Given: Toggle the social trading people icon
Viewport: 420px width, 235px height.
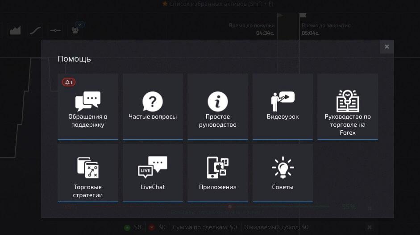Looking at the screenshot, I should pyautogui.click(x=75, y=30).
